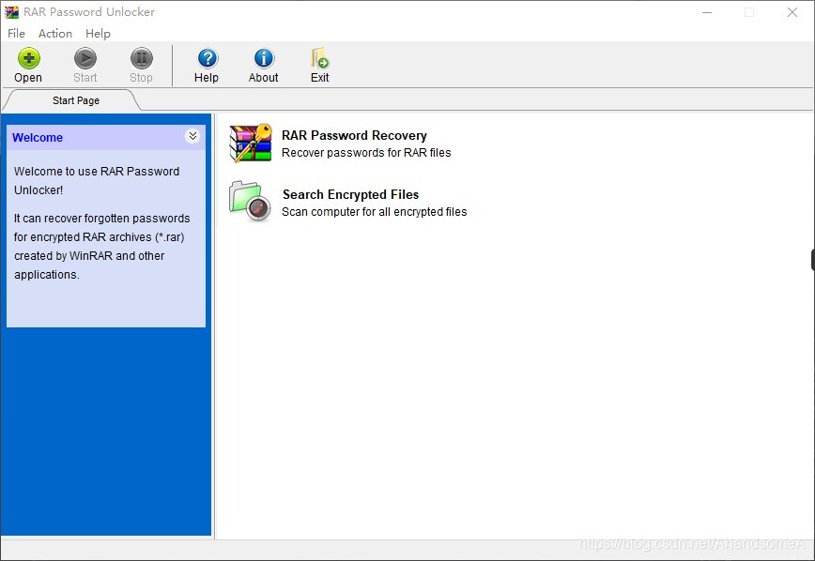The image size is (815, 561).
Task: Click the Welcome panel header
Action: pos(106,138)
